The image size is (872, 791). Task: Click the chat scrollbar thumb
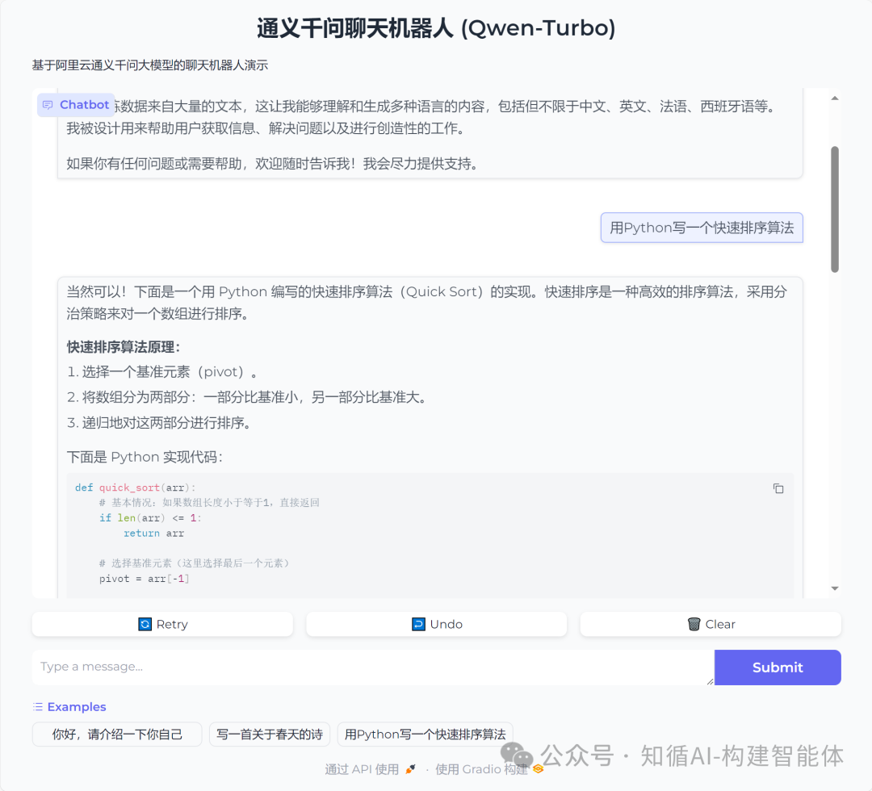[x=835, y=209]
